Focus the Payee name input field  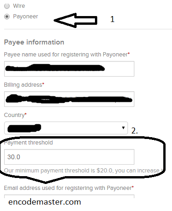click(69, 69)
